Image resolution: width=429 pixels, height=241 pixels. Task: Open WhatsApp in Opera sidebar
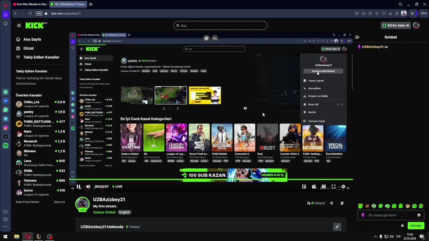[x=5, y=110]
